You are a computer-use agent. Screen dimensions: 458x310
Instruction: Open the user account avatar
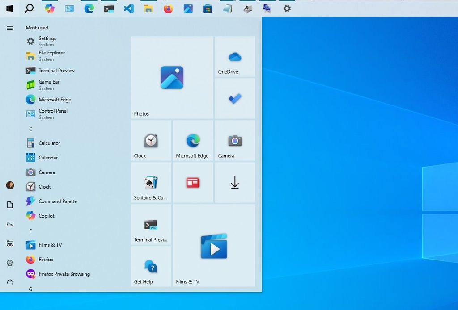point(10,185)
